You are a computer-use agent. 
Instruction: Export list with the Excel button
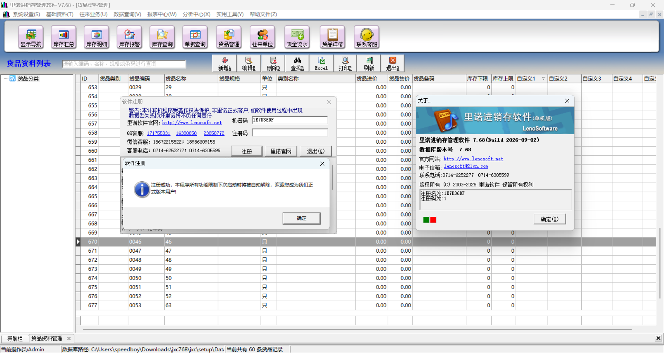pyautogui.click(x=321, y=63)
